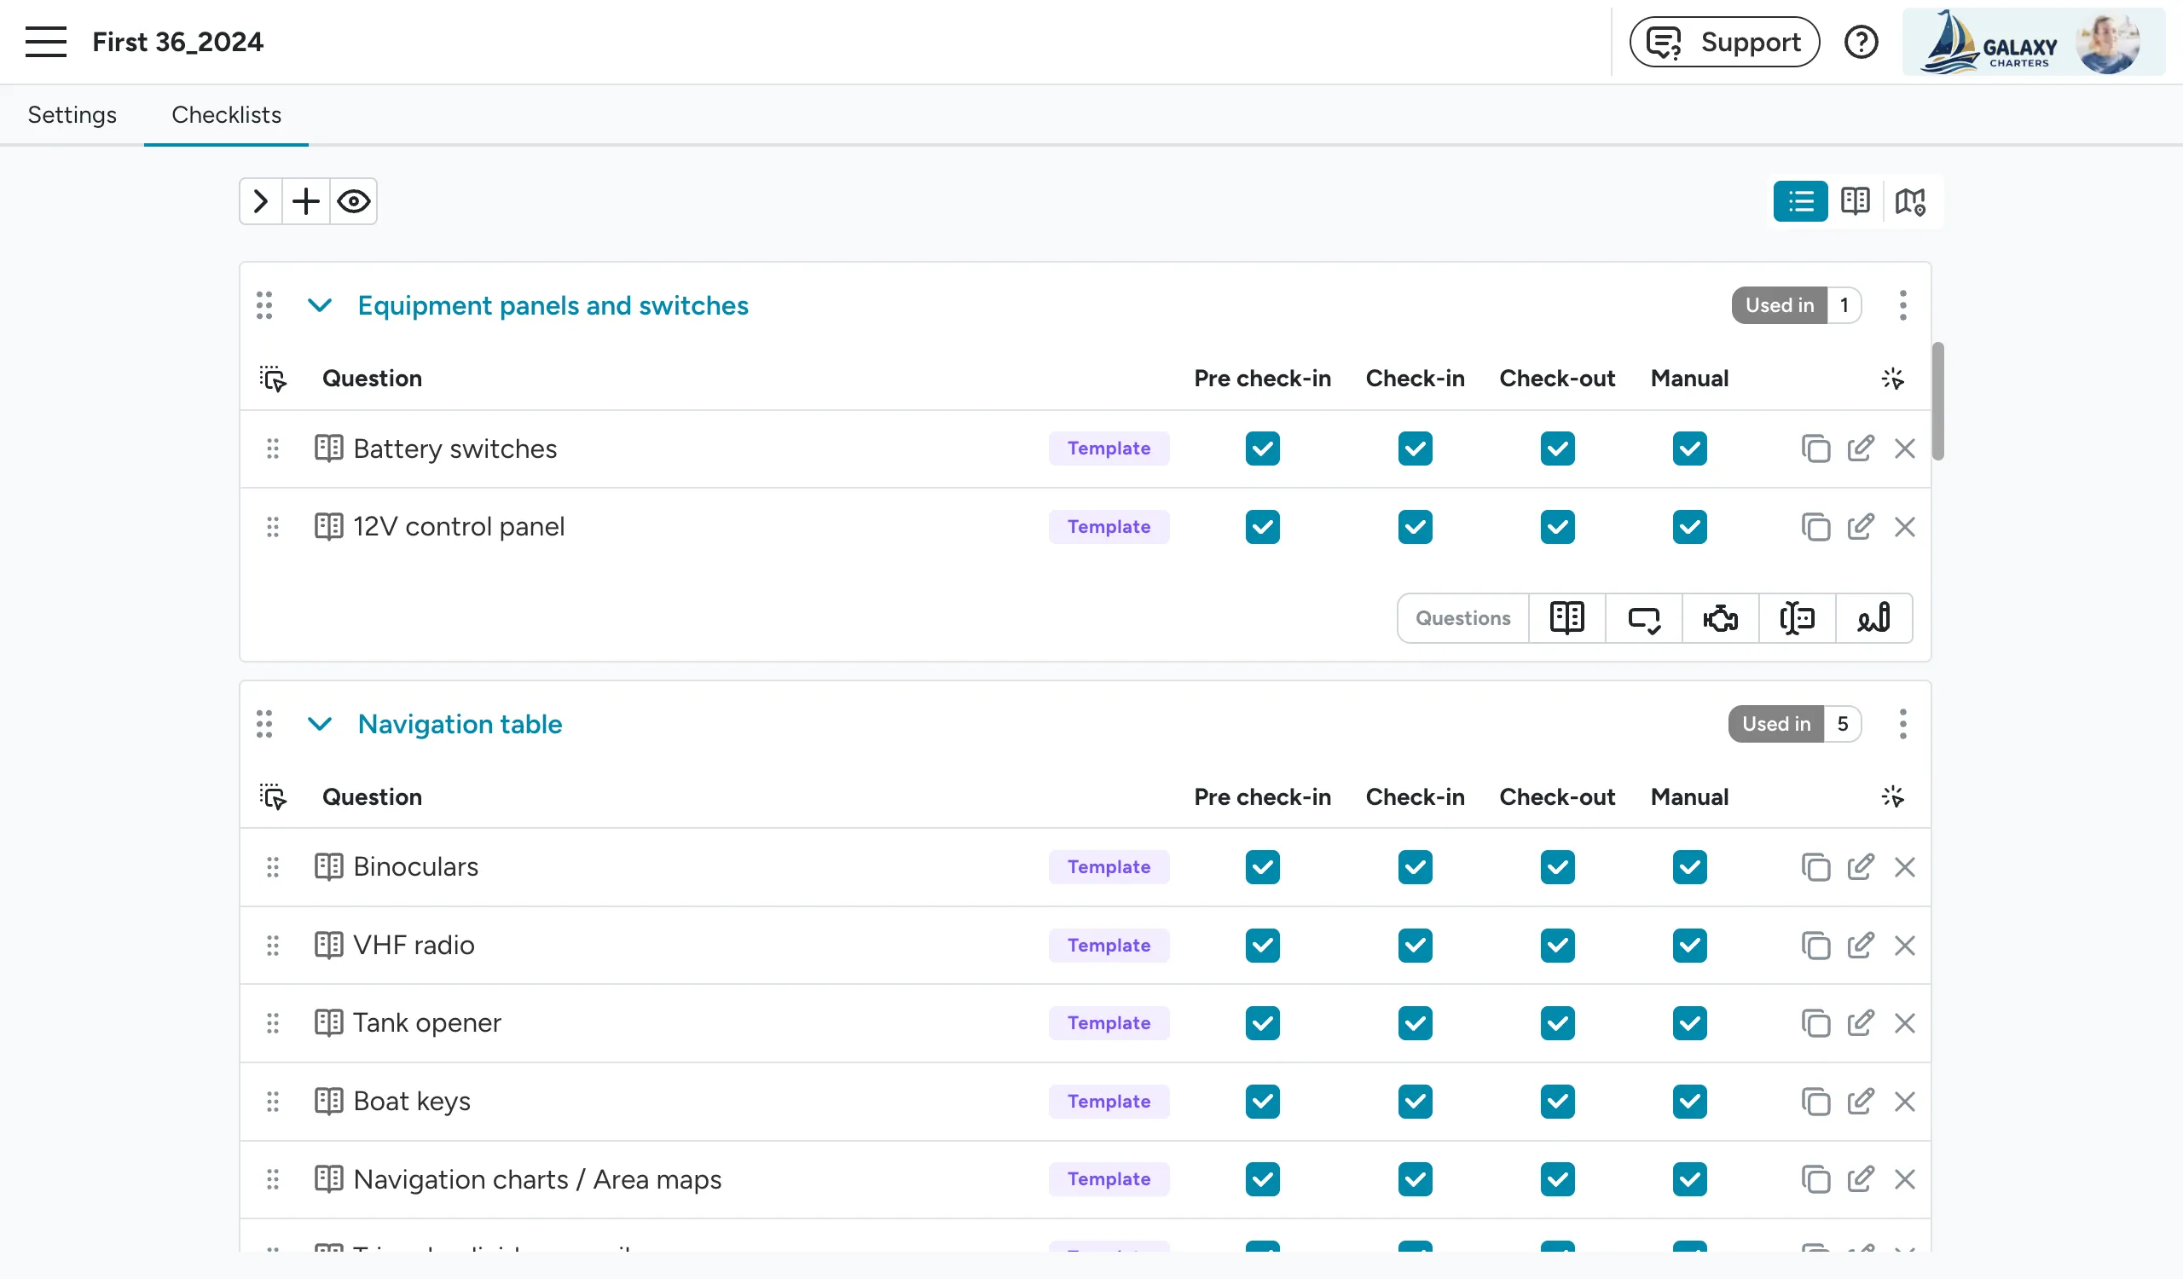This screenshot has width=2183, height=1279.
Task: Uncheck Check-out for VHF radio
Action: click(1558, 946)
